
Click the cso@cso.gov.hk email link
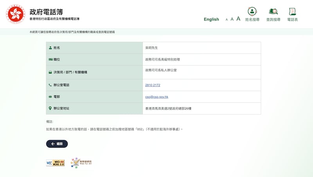tap(156, 97)
